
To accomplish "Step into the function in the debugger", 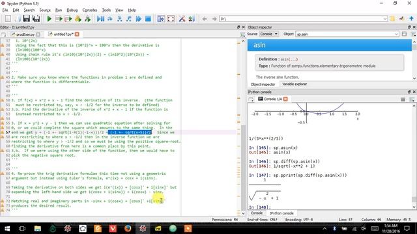I will [x=120, y=19].
